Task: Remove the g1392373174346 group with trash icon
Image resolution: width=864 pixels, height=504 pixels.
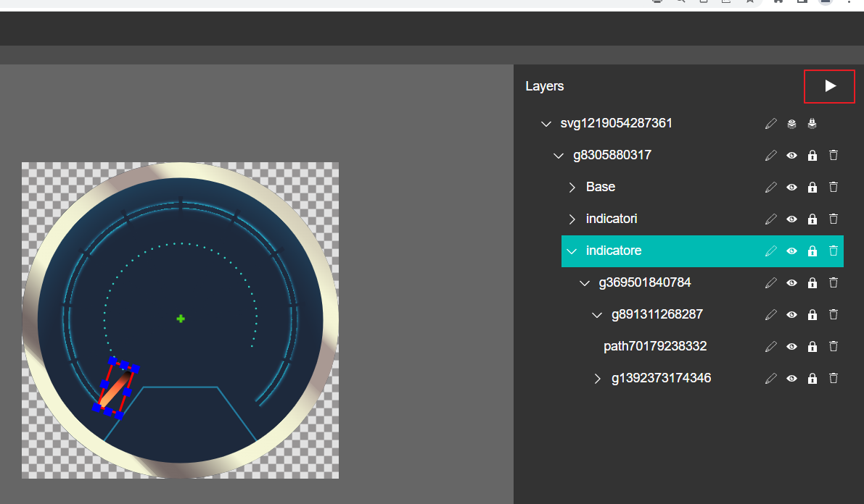Action: [x=834, y=378]
